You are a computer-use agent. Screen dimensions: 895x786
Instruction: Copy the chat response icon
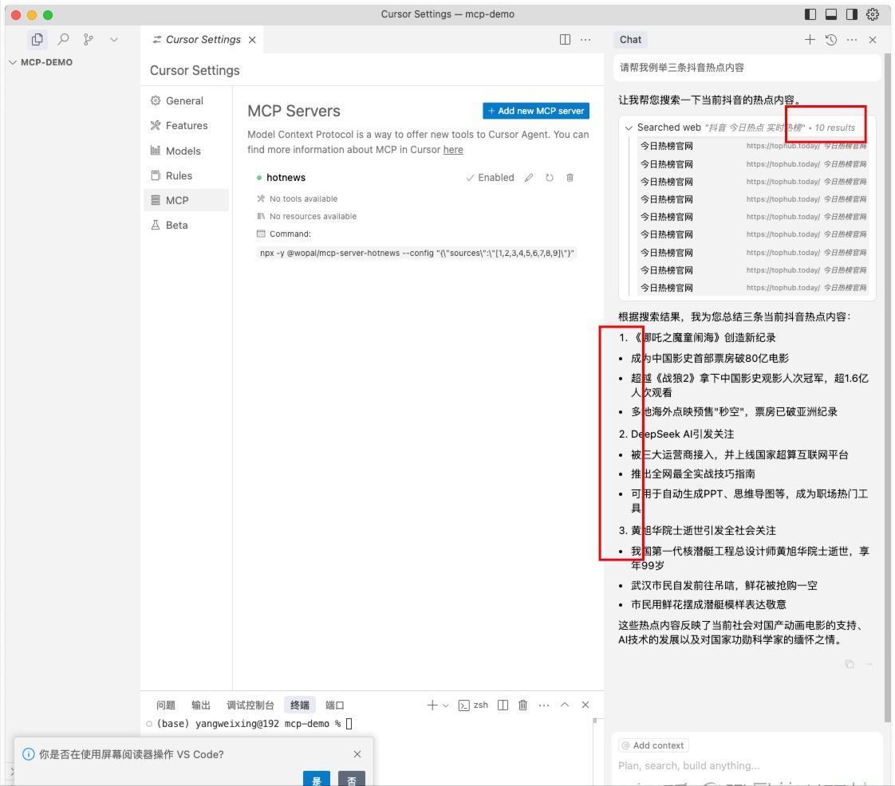click(850, 664)
